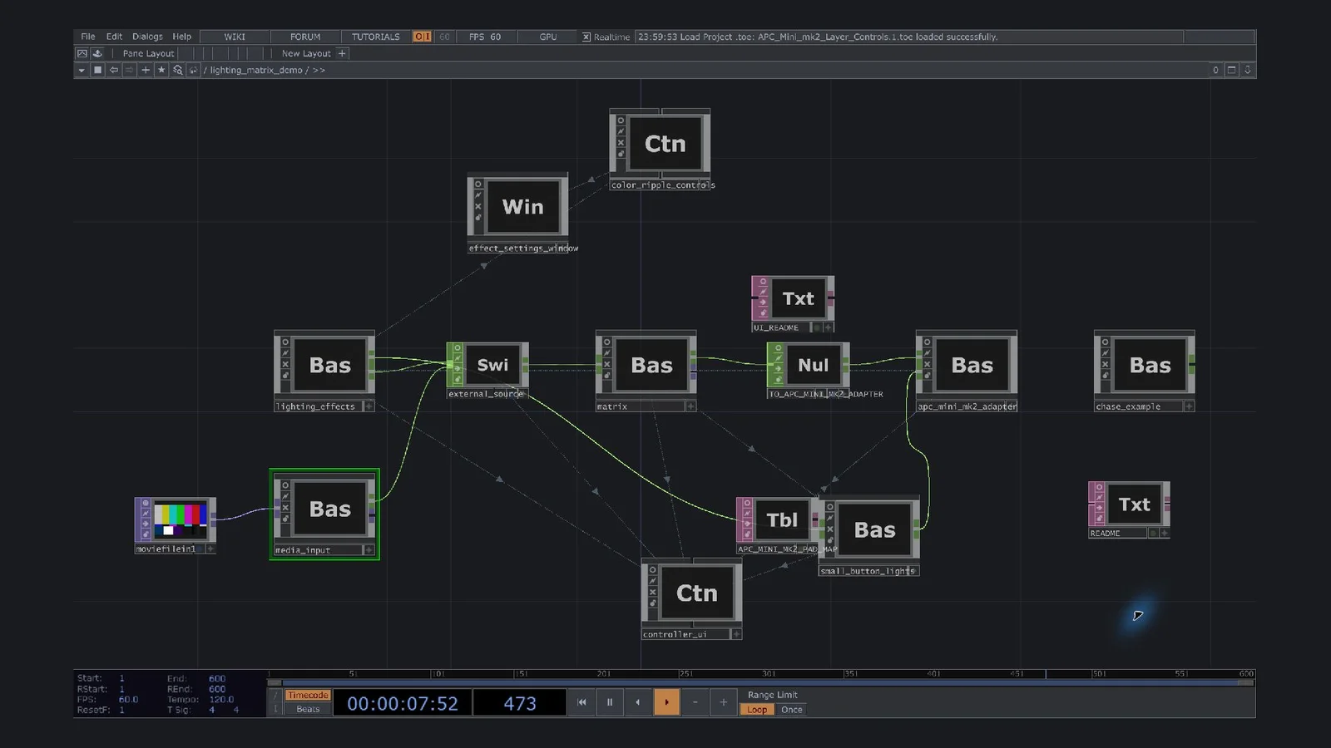Click the GPU monitor button
Image resolution: width=1331 pixels, height=748 pixels.
click(548, 37)
